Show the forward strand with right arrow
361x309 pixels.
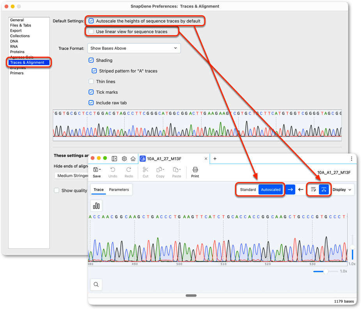[x=290, y=189]
